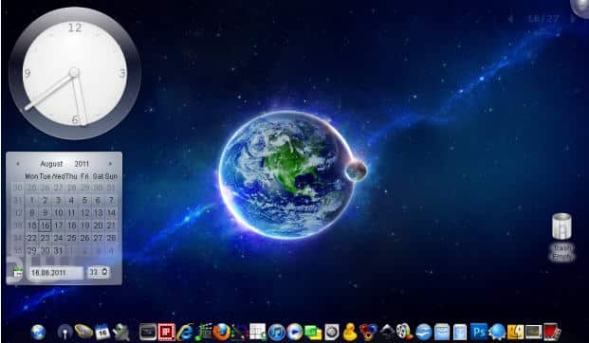589x343 pixels.
Task: Open the film reel video icon
Action: coord(404,333)
